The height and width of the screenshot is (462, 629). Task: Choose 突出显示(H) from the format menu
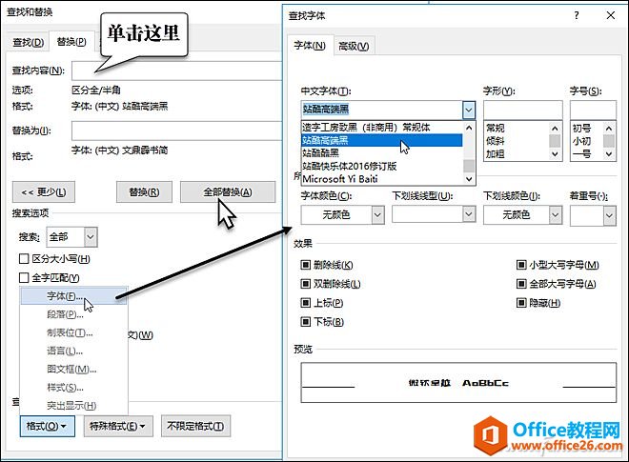[73, 406]
